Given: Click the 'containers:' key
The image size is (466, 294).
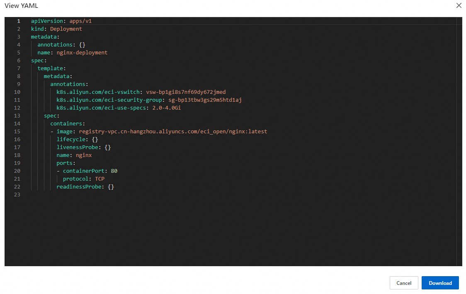Looking at the screenshot, I should pyautogui.click(x=68, y=123).
